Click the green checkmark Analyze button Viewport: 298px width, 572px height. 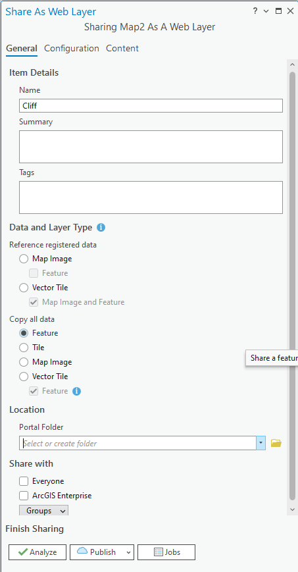tap(37, 552)
